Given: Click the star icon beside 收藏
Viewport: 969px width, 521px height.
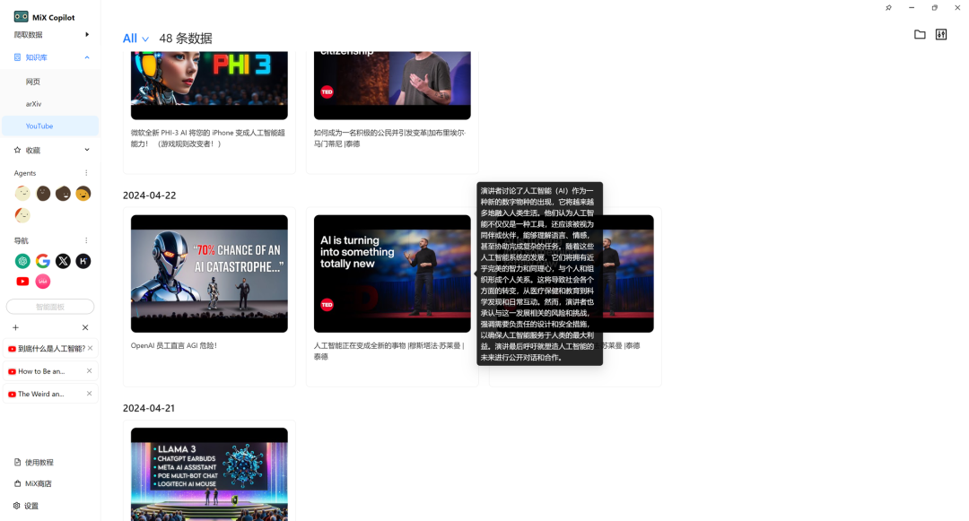Looking at the screenshot, I should point(17,150).
